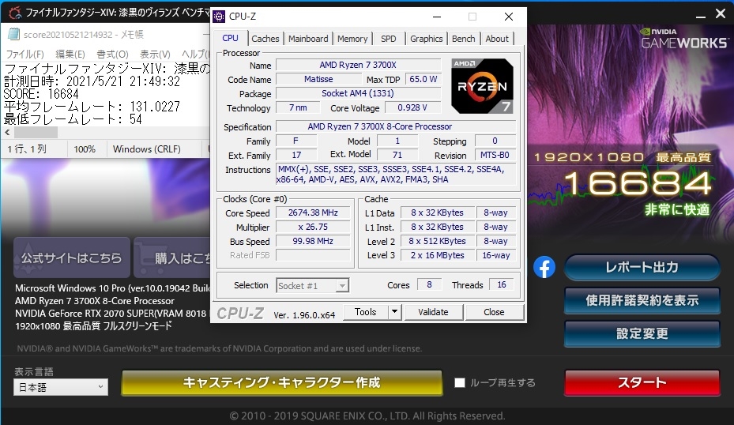
Task: Click the Revision value MTS-B0
Action: [x=495, y=155]
